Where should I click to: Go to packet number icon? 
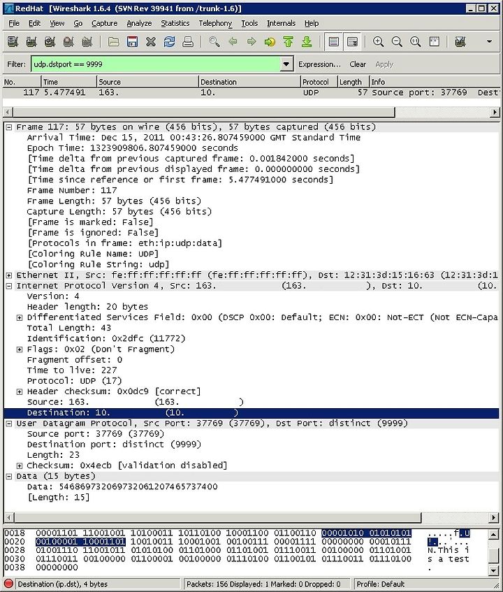pyautogui.click(x=270, y=41)
